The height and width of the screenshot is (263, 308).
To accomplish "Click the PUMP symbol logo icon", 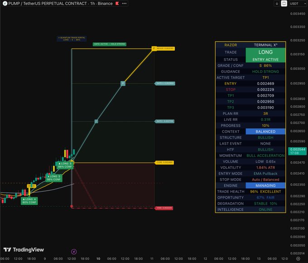I will click(5, 3).
